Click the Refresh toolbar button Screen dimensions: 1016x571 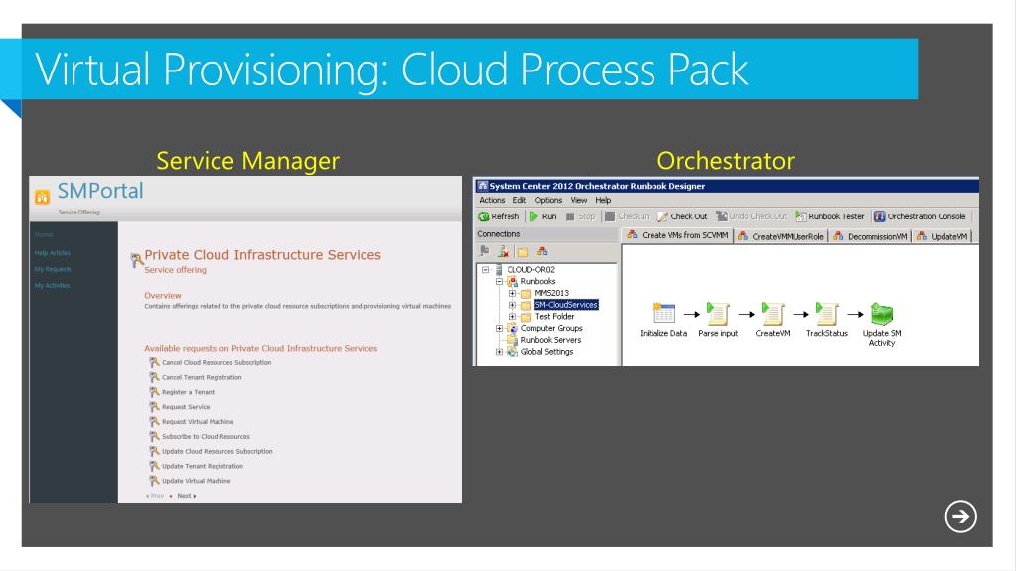pyautogui.click(x=499, y=216)
